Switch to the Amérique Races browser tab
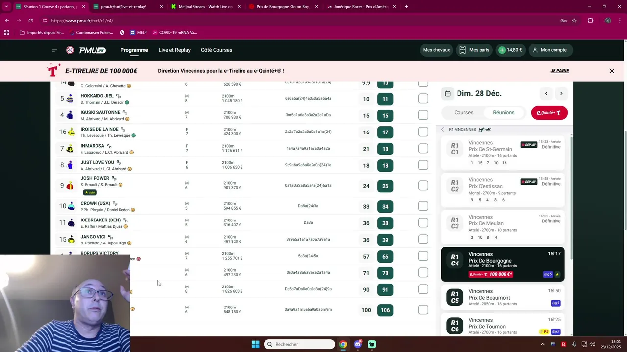627x352 pixels. coord(361,7)
